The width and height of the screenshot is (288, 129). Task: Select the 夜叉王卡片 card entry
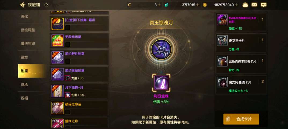[241, 43]
